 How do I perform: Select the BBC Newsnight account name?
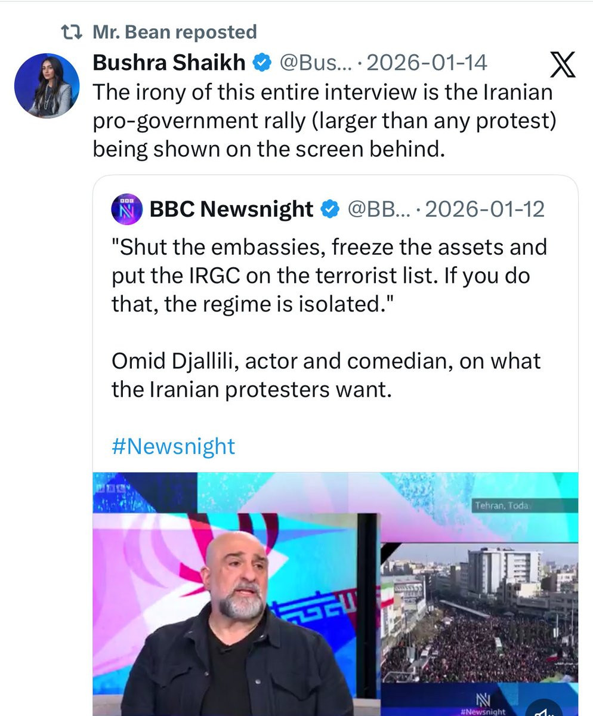[231, 209]
